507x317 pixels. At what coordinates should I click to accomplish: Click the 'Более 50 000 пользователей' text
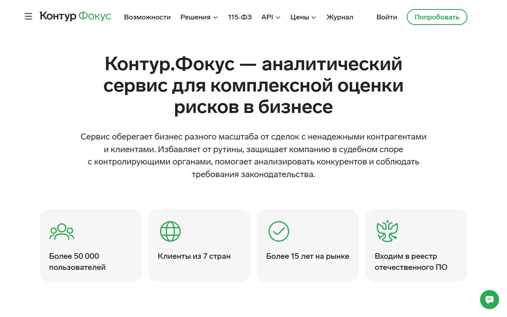tap(77, 262)
